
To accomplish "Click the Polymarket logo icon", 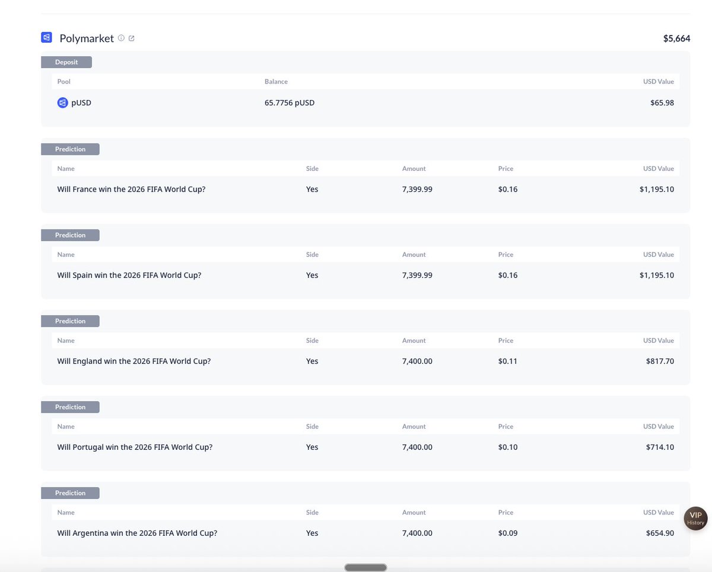I will tap(46, 38).
